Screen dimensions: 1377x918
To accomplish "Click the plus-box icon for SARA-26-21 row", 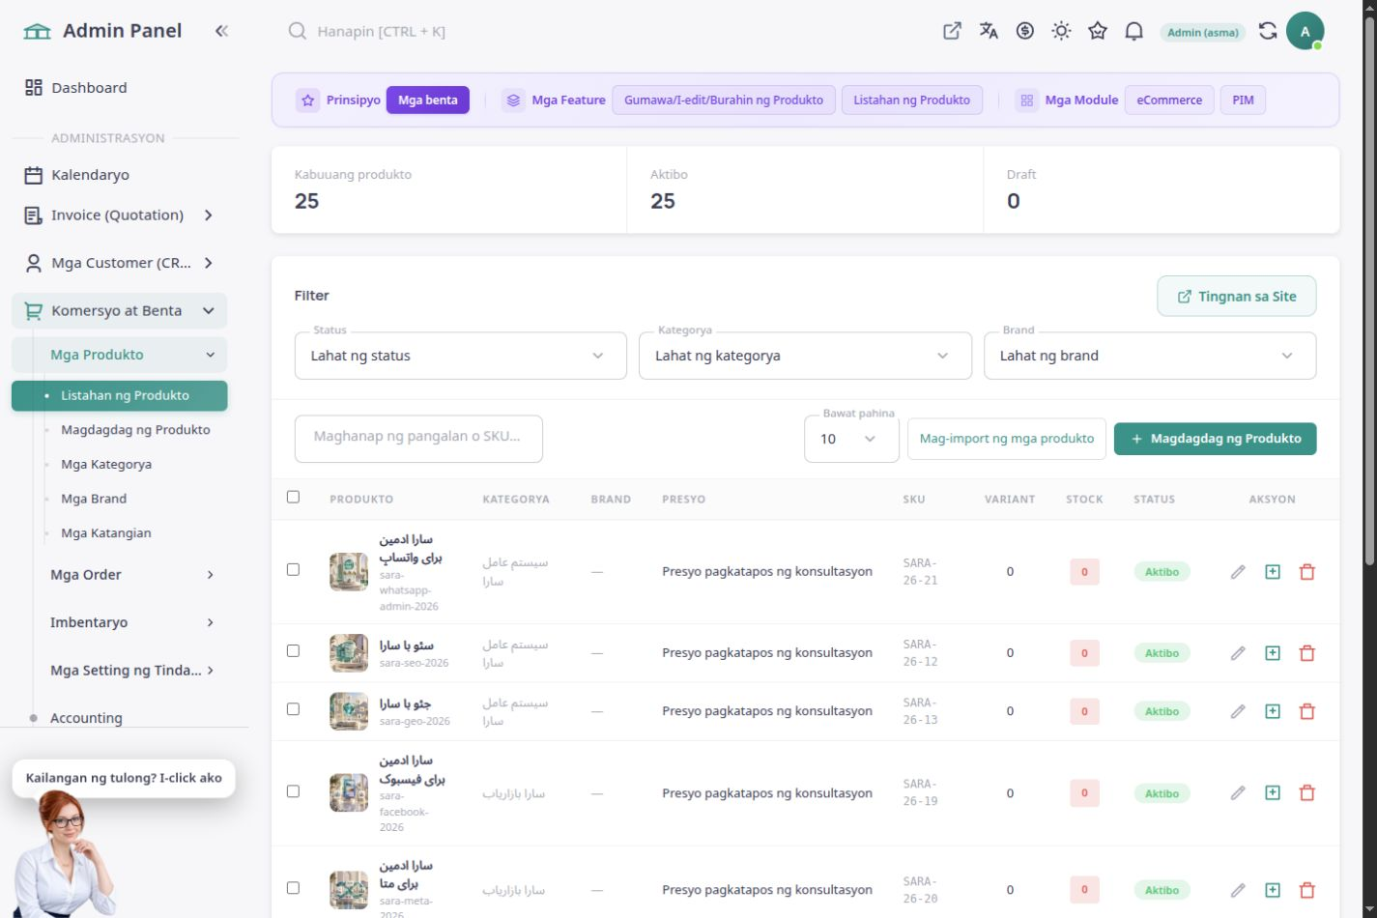I will click(x=1273, y=572).
